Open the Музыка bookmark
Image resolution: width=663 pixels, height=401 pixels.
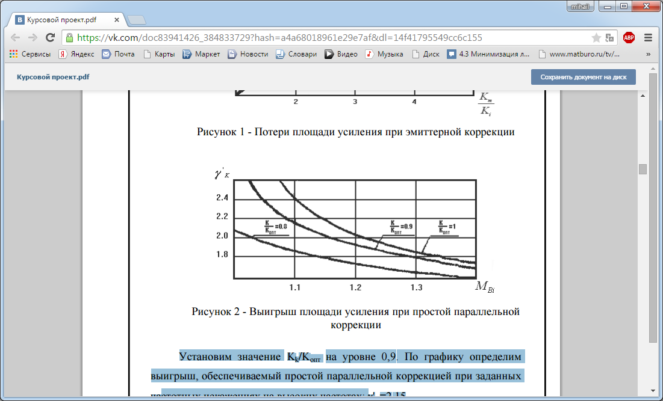[x=384, y=54]
